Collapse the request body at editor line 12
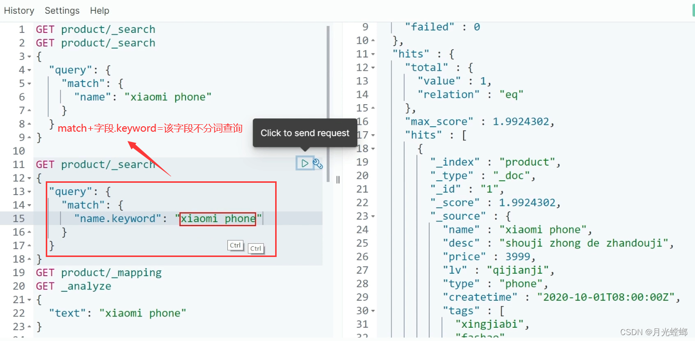 tap(29, 178)
